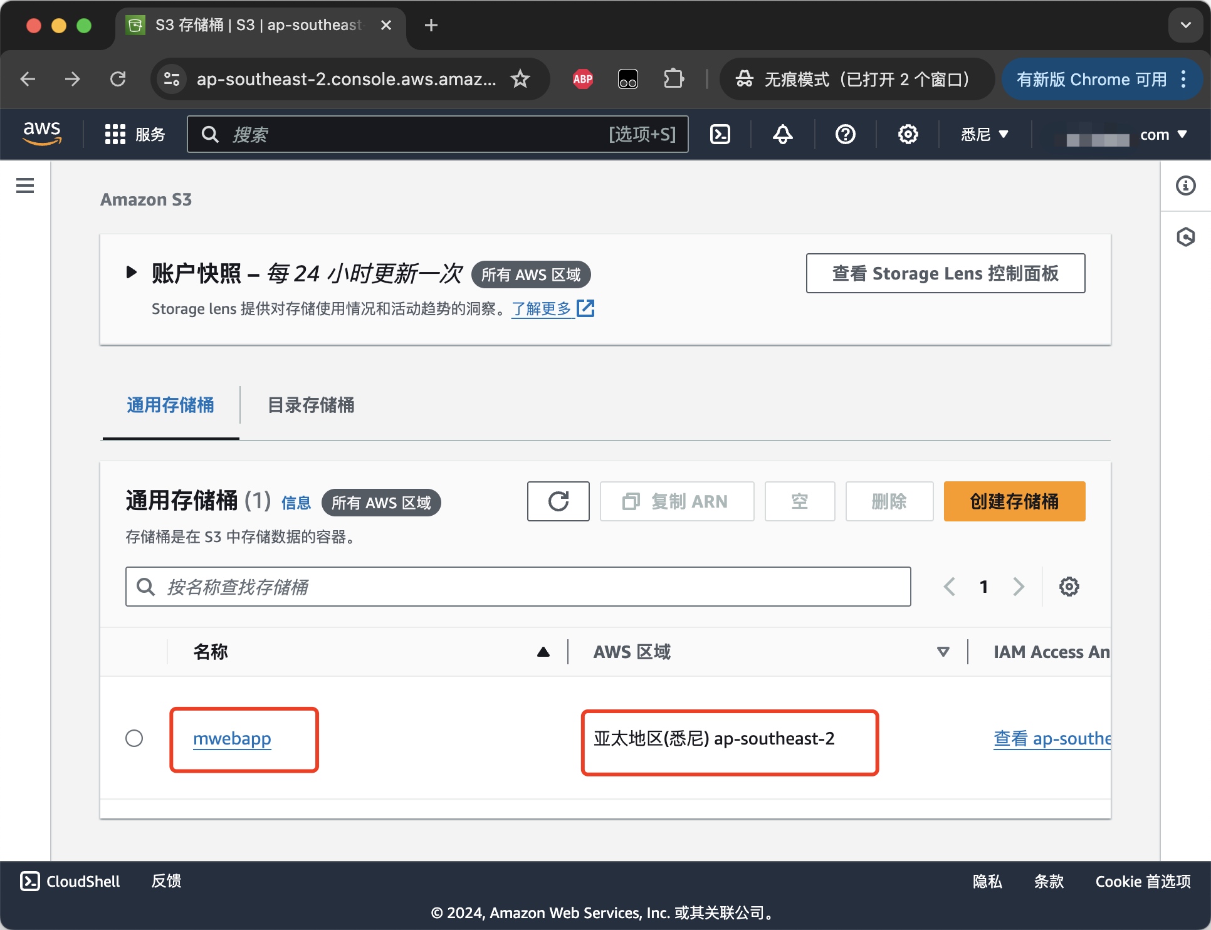1211x930 pixels.
Task: Click the orange Create bucket button
Action: [x=1014, y=501]
